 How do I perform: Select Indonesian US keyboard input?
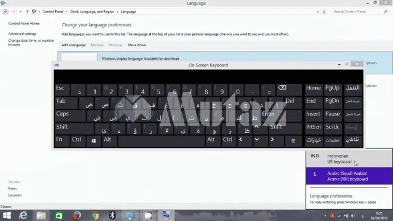point(349,159)
